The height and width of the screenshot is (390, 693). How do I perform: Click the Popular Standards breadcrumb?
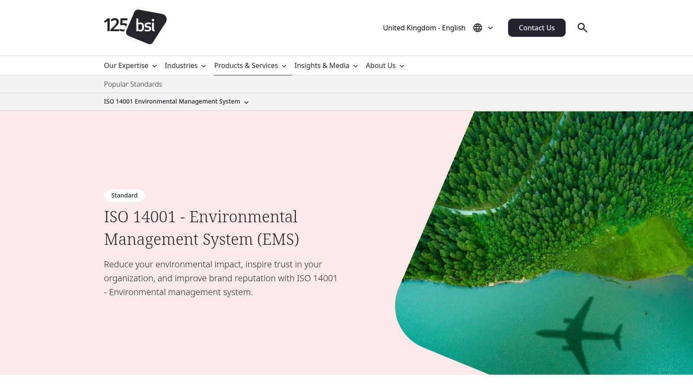click(x=133, y=84)
